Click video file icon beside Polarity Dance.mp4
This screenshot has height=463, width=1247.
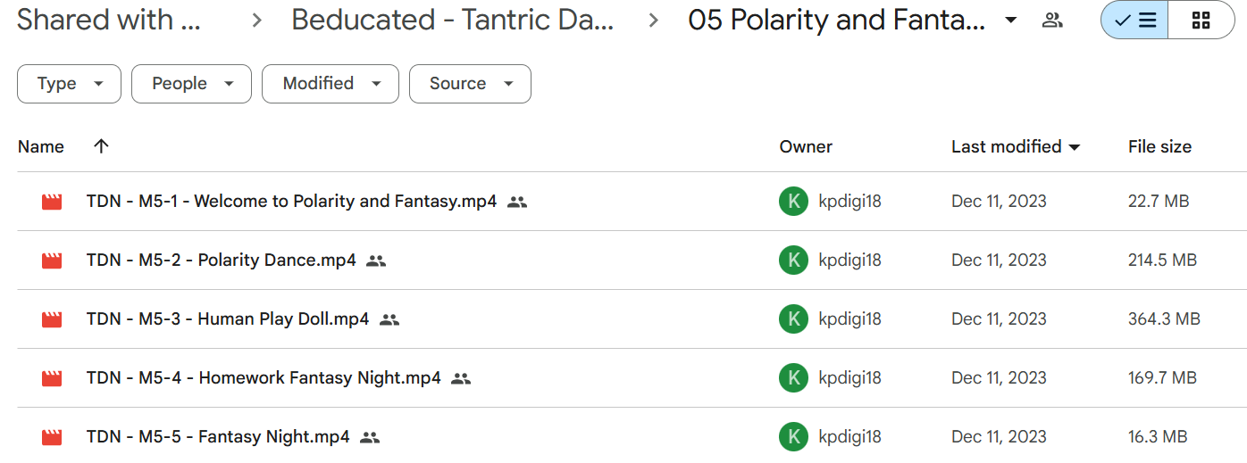pyautogui.click(x=52, y=260)
